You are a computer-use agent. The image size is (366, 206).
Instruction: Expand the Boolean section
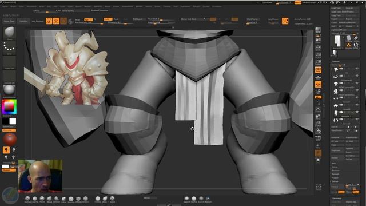(336, 171)
